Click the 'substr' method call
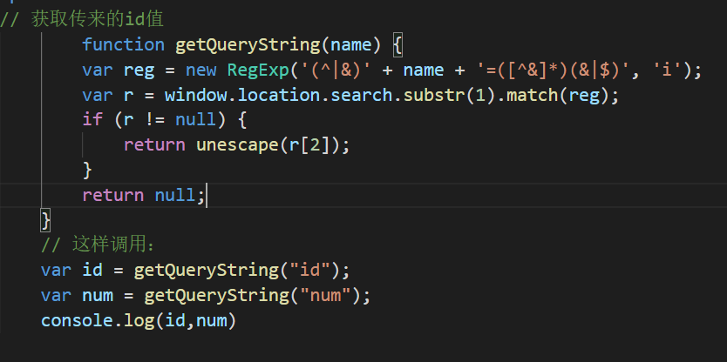 [x=434, y=95]
